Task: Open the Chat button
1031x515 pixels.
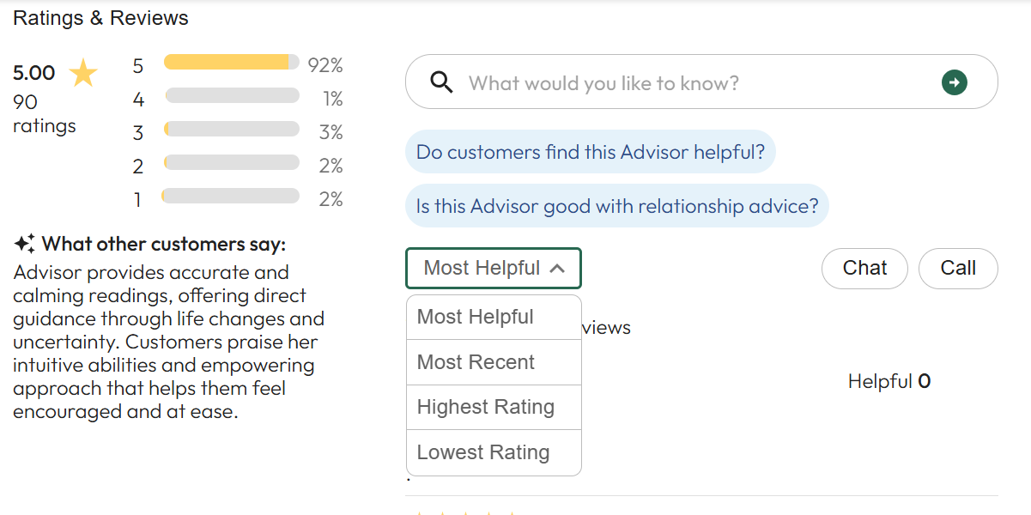Action: [864, 268]
